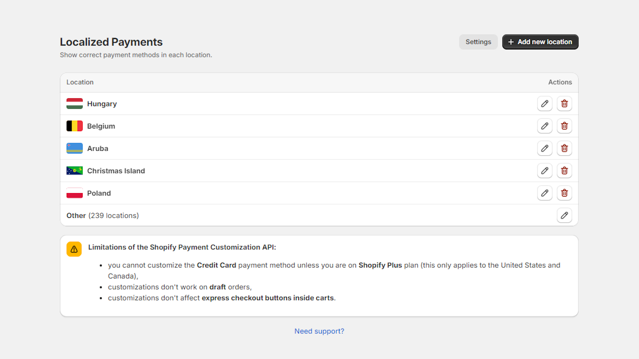Remove Christmas Island using the trash icon
The width and height of the screenshot is (639, 359).
(x=564, y=170)
